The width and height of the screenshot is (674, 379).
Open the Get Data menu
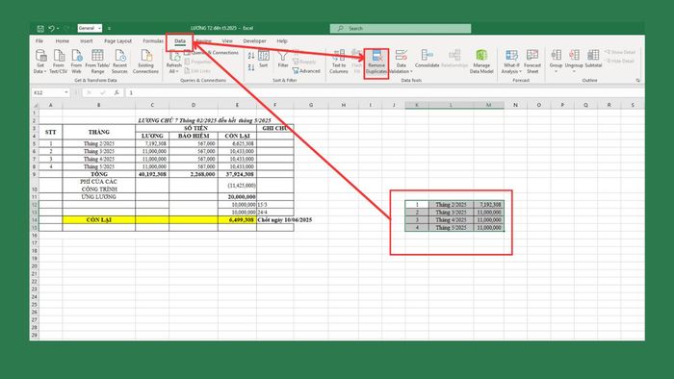40,62
